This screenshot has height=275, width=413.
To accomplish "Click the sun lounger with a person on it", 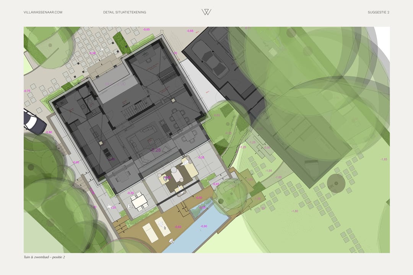I will pyautogui.click(x=163, y=227).
